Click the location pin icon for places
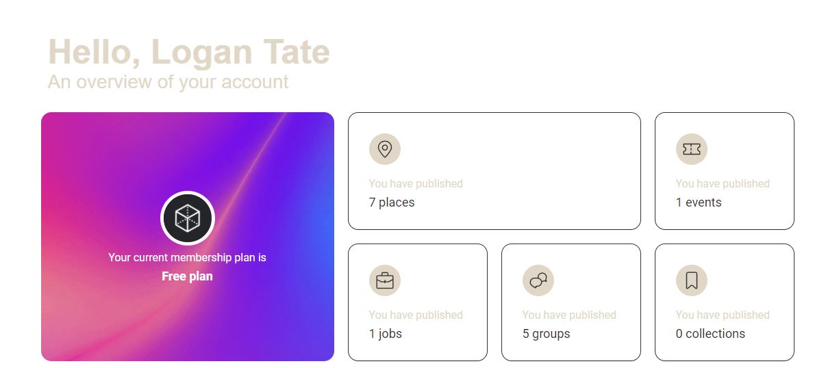Image resolution: width=826 pixels, height=368 pixels. (x=385, y=149)
